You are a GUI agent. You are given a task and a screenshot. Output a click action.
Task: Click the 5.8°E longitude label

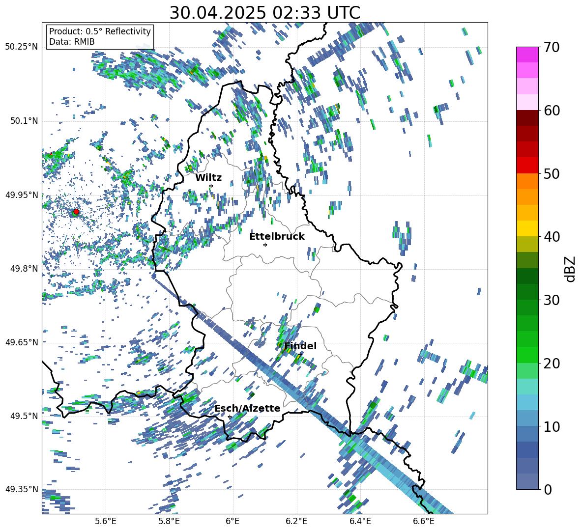point(169,522)
